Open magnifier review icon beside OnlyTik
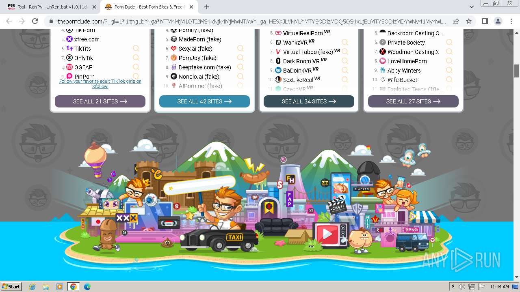 pos(136,58)
